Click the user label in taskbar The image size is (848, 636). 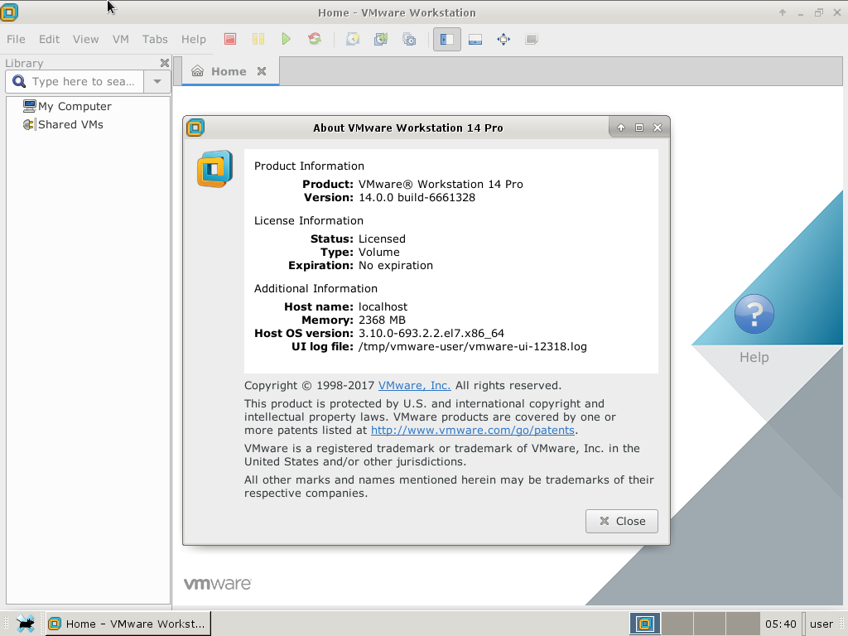coord(821,624)
